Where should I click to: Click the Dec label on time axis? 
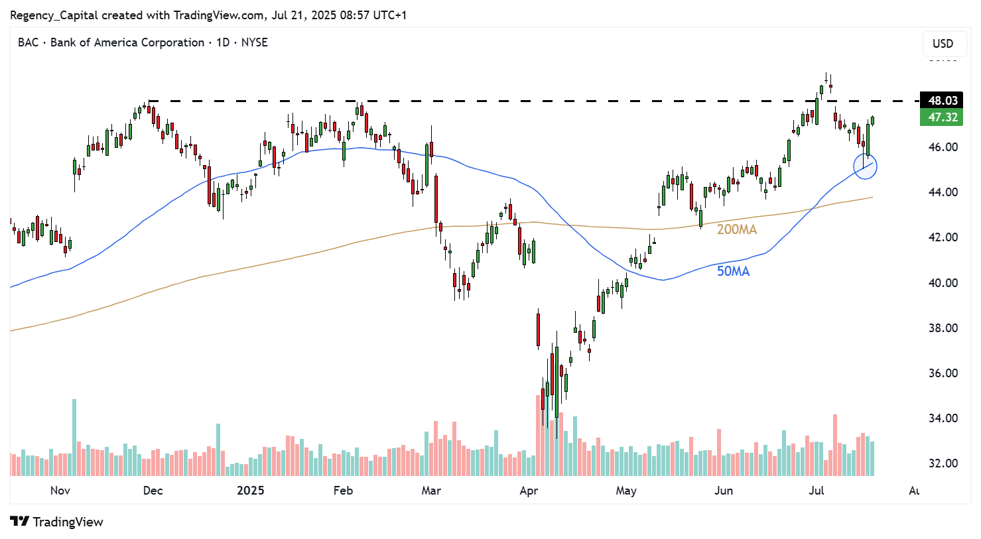coord(153,491)
